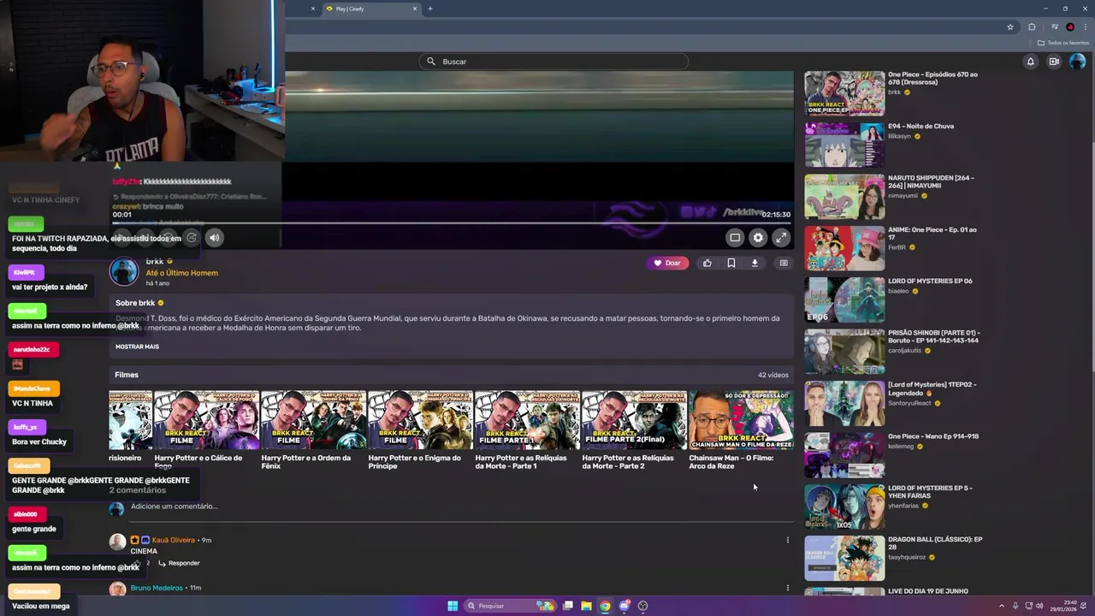Open Harry Potter e o Cálice de Fogo thumbnail
Viewport: 1095px width, 616px height.
[x=206, y=420]
